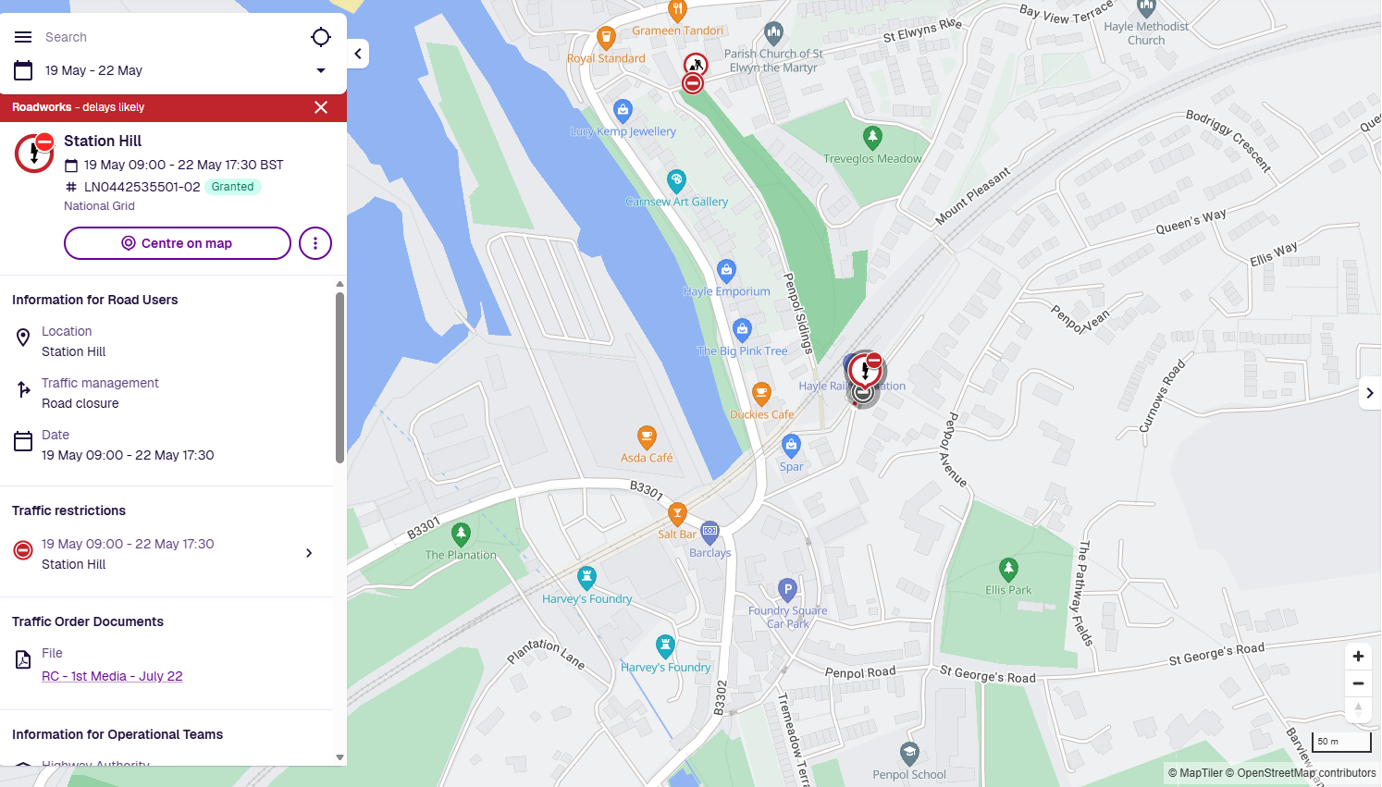Image resolution: width=1382 pixels, height=787 pixels.
Task: Click the roadworks marker near Royal Standard
Action: (696, 65)
